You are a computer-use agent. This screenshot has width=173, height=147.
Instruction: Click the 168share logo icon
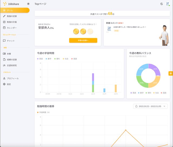[5, 4]
